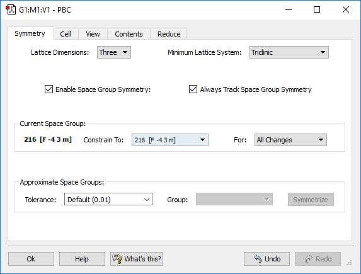Switch to the Reduce tab
Image resolution: width=361 pixels, height=274 pixels.
pyautogui.click(x=169, y=34)
